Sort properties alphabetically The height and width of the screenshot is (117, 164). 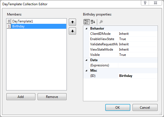click(93, 22)
